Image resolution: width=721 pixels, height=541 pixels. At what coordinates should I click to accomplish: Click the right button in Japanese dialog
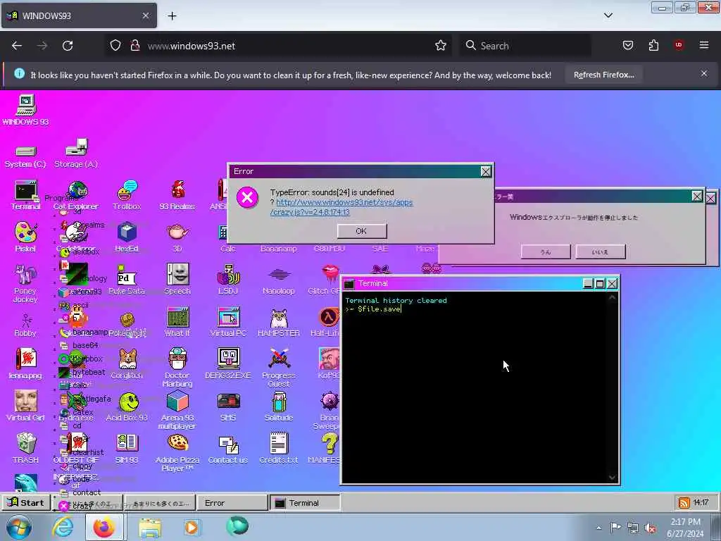tap(600, 251)
